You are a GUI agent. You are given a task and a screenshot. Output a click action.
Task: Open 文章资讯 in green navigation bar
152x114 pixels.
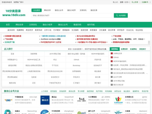pos(33,25)
